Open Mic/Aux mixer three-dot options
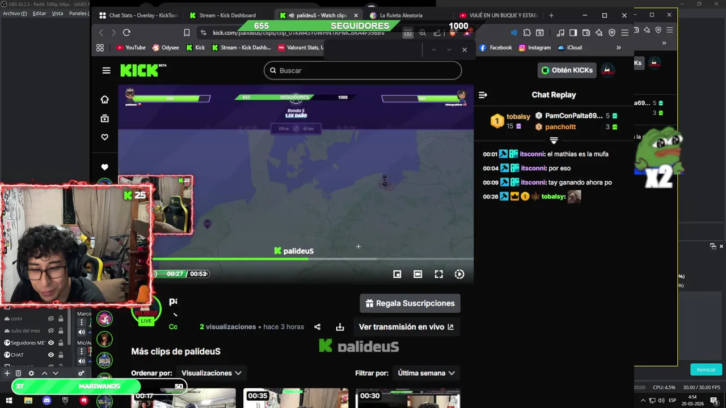The image size is (726, 408). point(81,351)
